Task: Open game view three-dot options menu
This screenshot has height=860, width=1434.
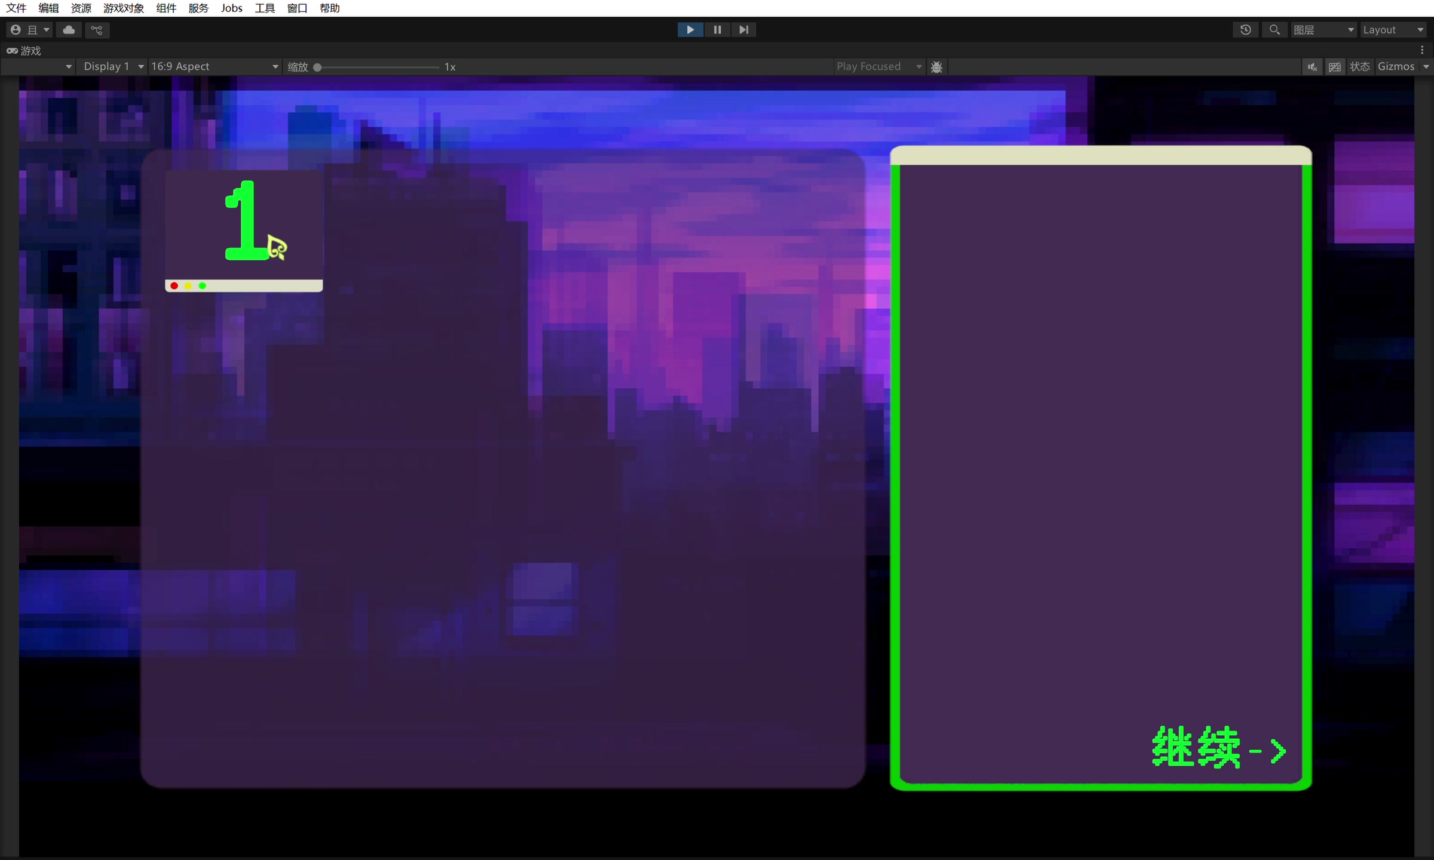Action: tap(1422, 50)
